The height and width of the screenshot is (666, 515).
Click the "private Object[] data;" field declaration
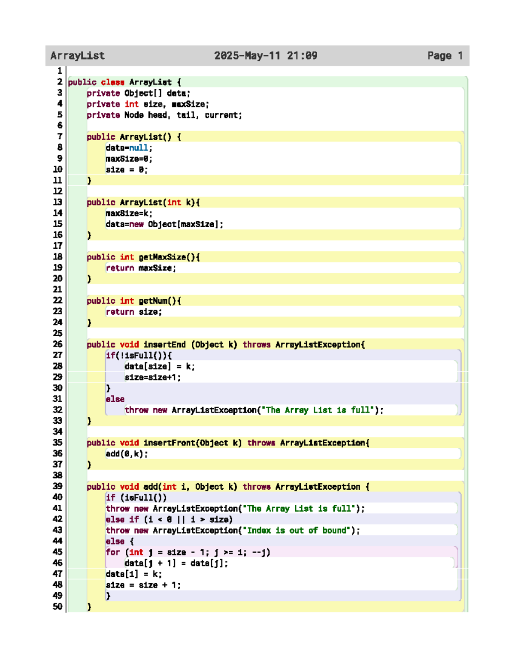tap(138, 93)
